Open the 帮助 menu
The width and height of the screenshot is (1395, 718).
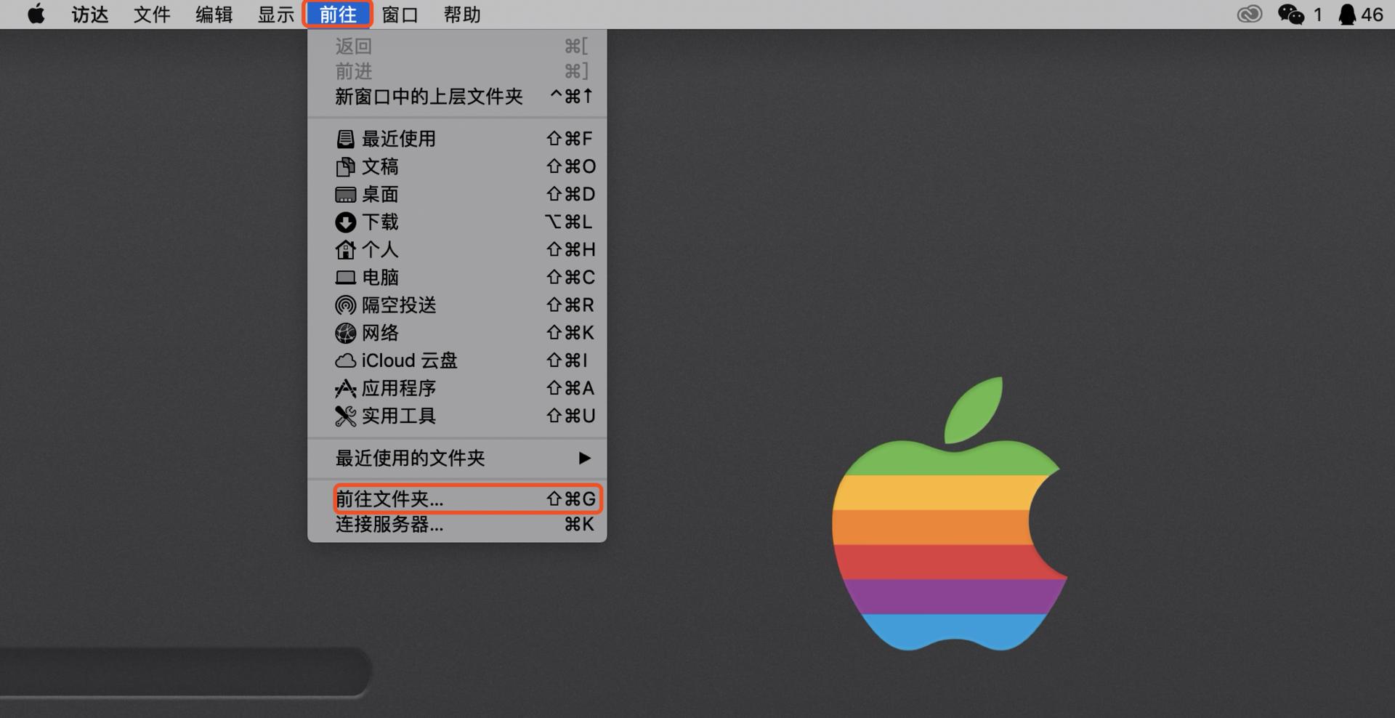tap(462, 14)
